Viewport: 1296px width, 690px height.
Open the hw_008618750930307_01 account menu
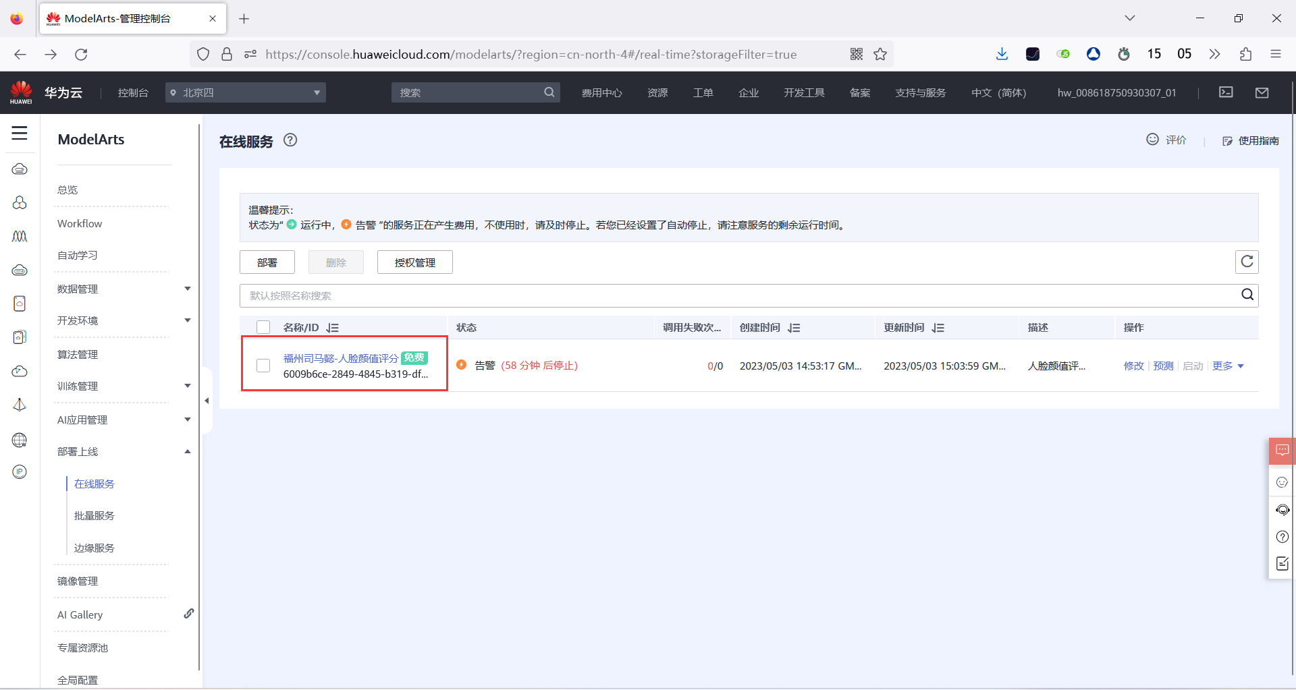pyautogui.click(x=1116, y=92)
